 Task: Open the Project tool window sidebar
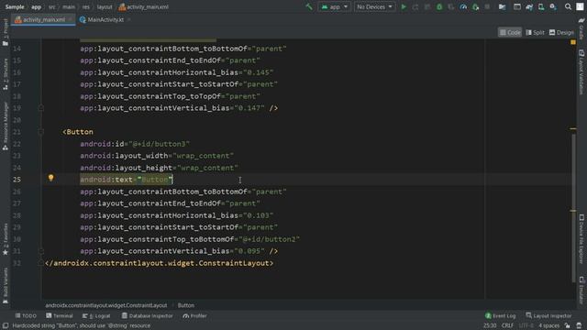(x=6, y=32)
